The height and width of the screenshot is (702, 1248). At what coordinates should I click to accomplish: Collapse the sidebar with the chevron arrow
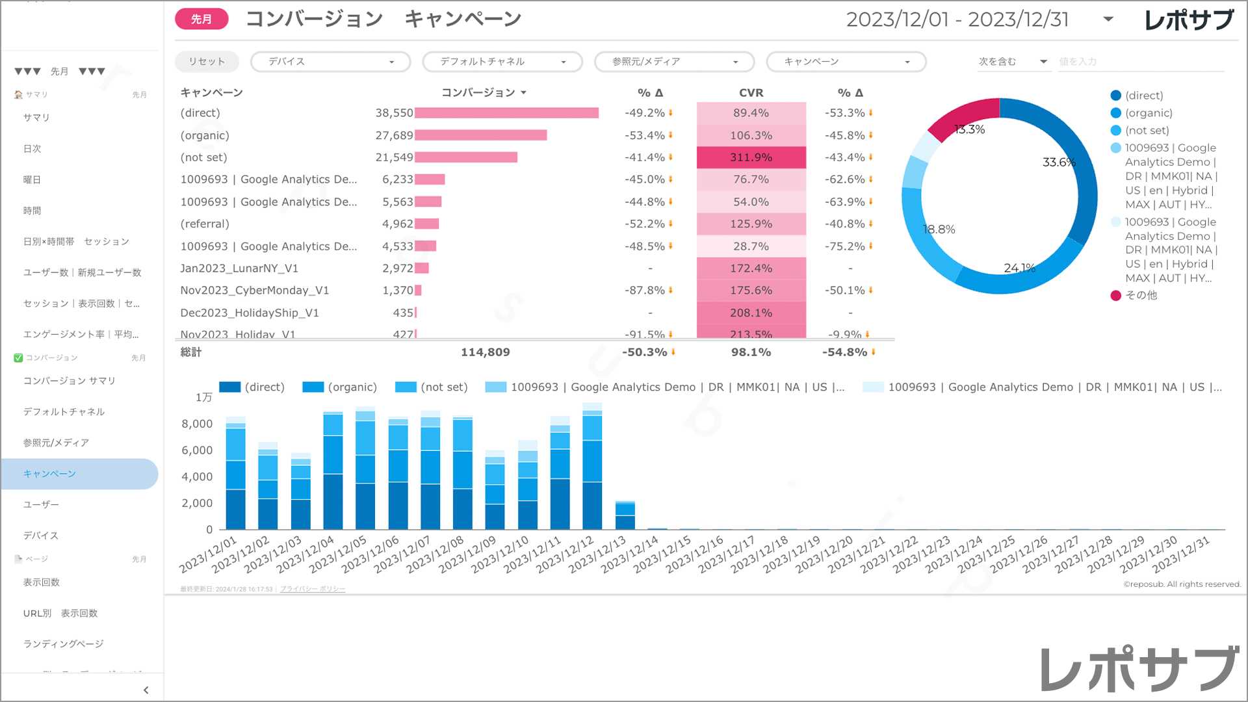click(146, 690)
